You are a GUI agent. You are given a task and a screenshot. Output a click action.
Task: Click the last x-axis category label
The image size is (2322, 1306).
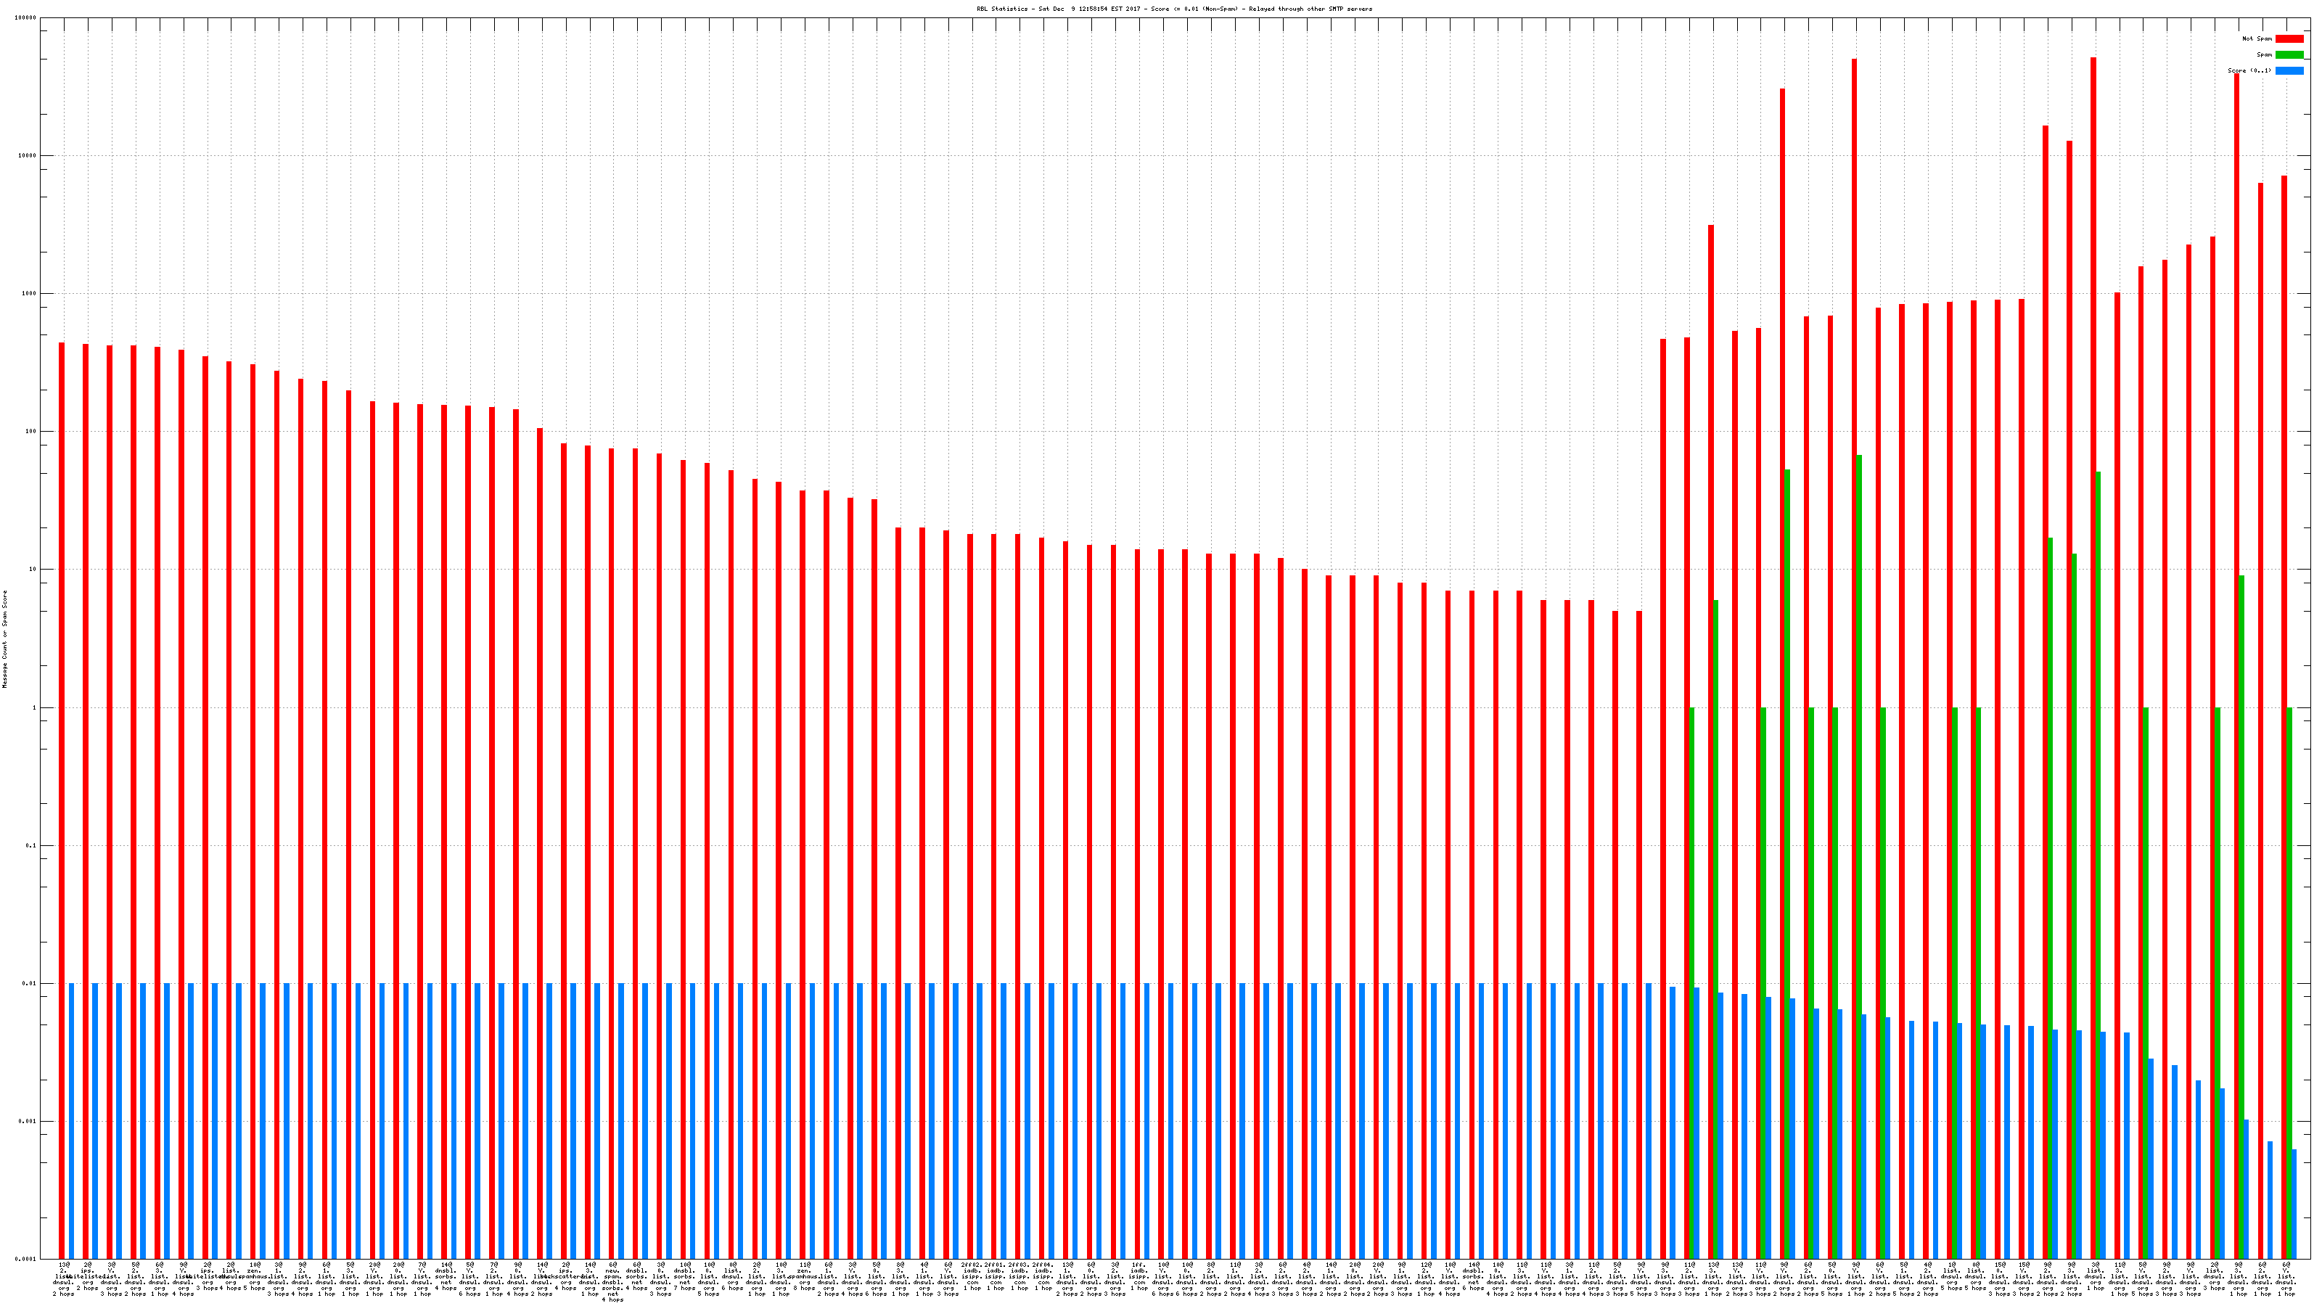click(2287, 1278)
